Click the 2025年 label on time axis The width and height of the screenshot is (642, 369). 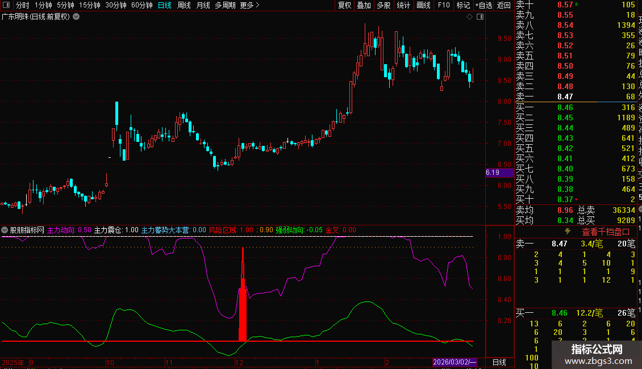click(x=12, y=362)
